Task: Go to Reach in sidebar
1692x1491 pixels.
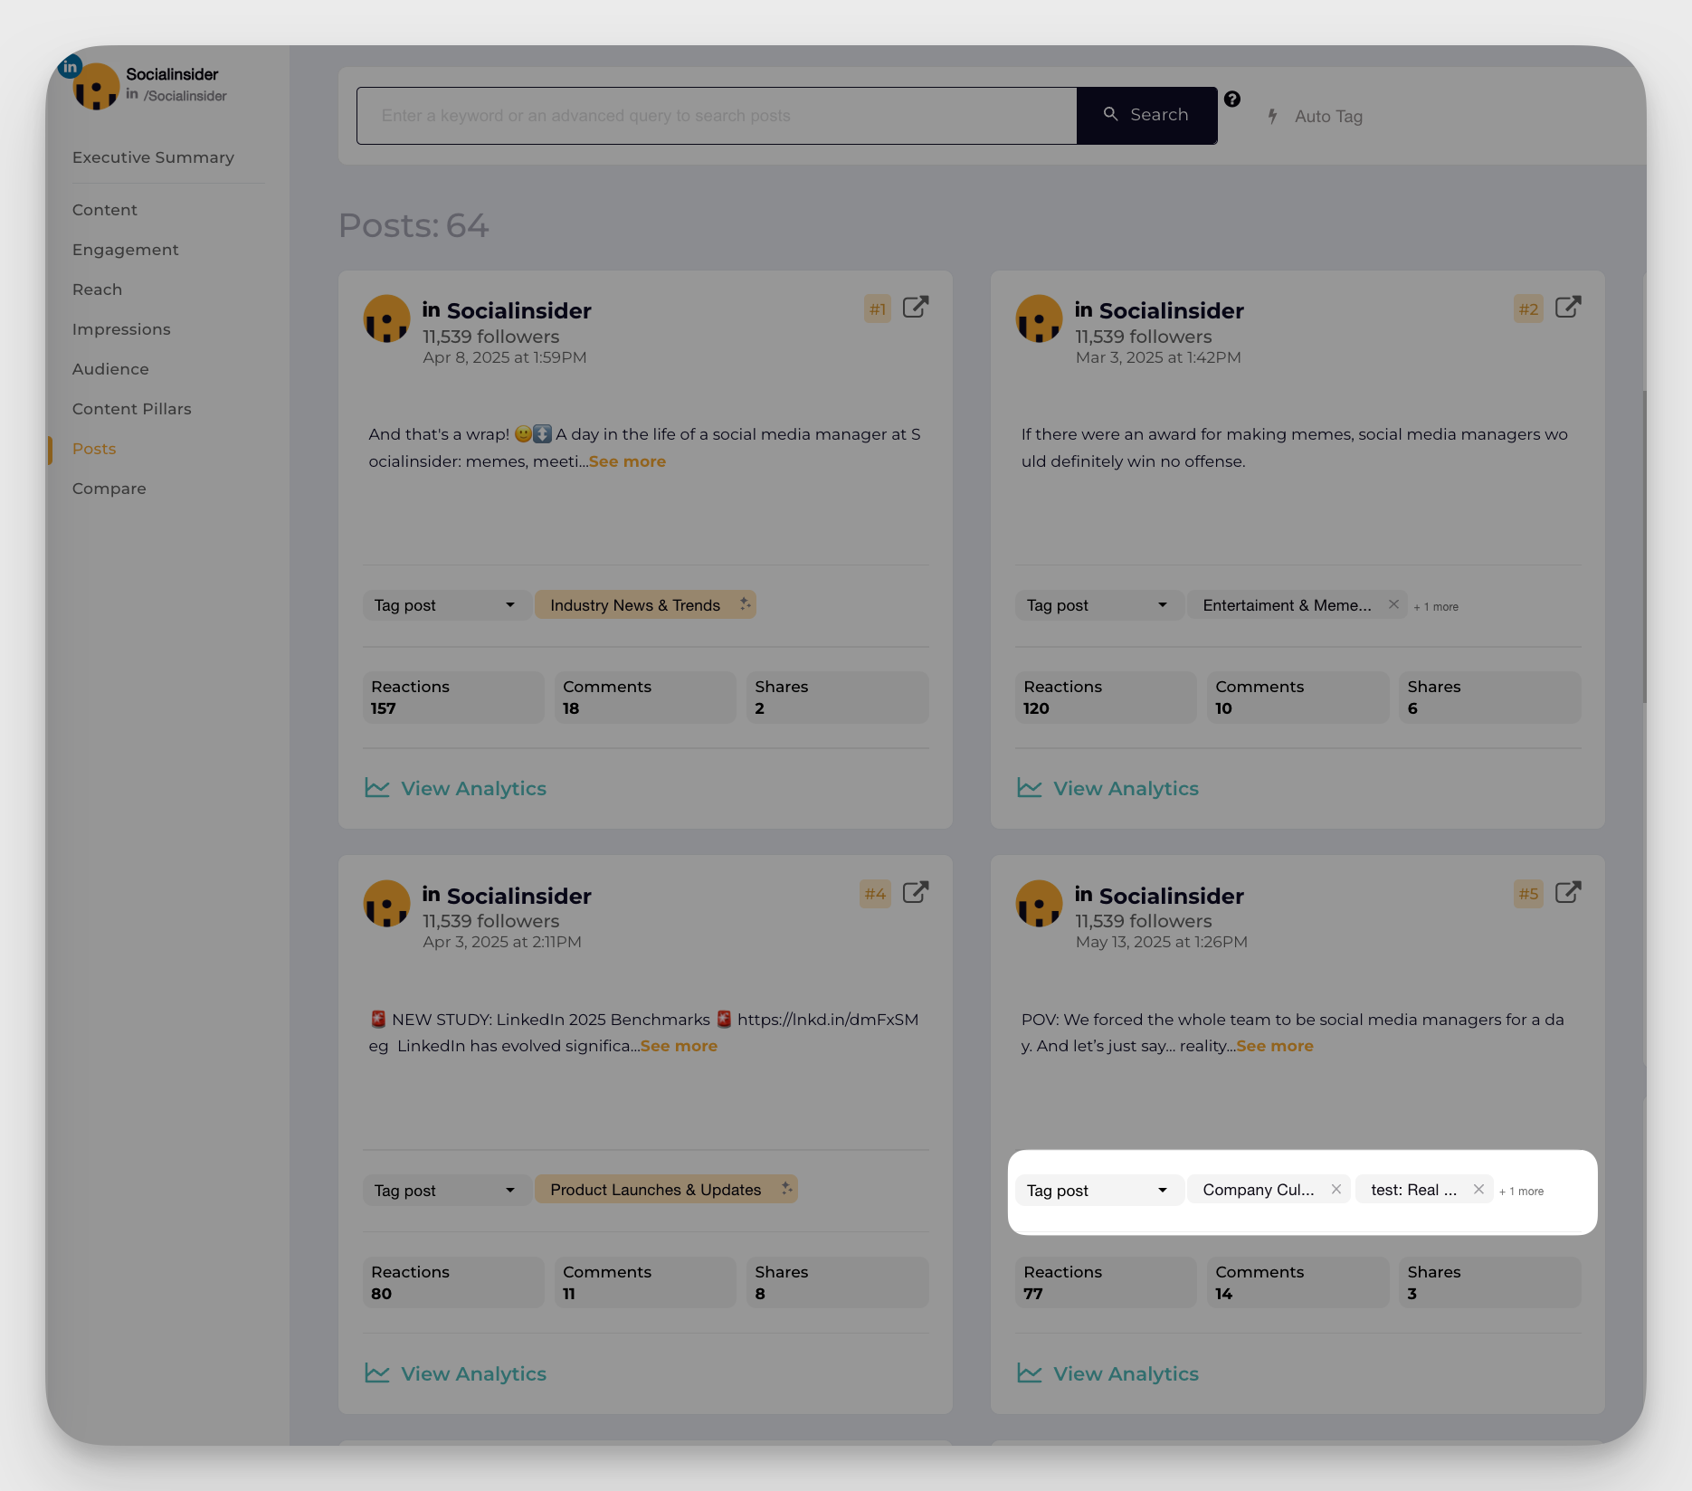Action: pos(97,290)
